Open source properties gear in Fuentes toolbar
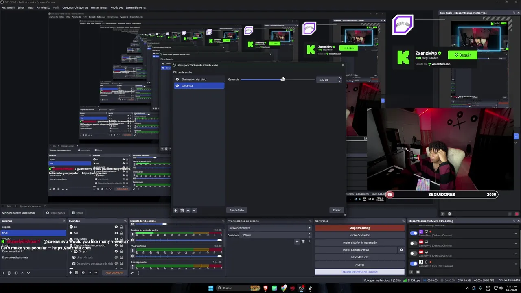Screen dimensions: 521x293 coord(83,273)
